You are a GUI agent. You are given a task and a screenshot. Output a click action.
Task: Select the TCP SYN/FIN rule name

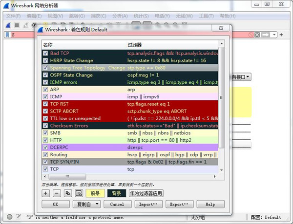(64, 162)
